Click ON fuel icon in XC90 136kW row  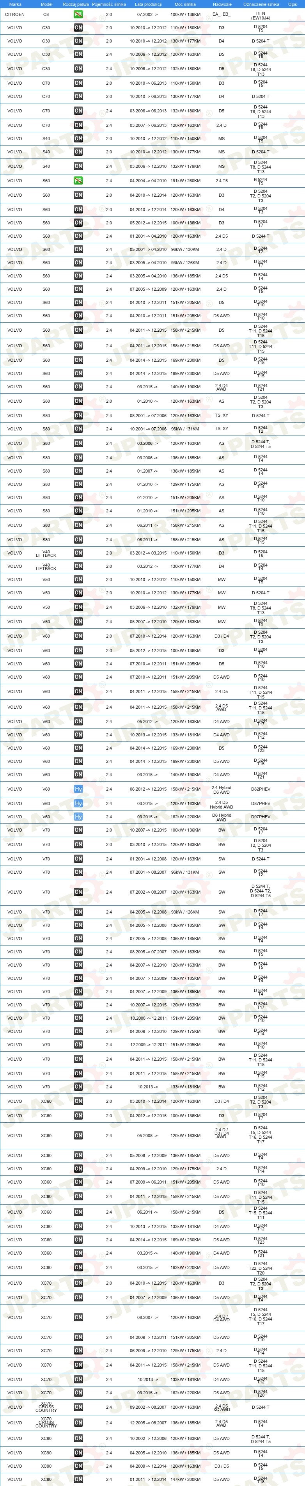78,1452
